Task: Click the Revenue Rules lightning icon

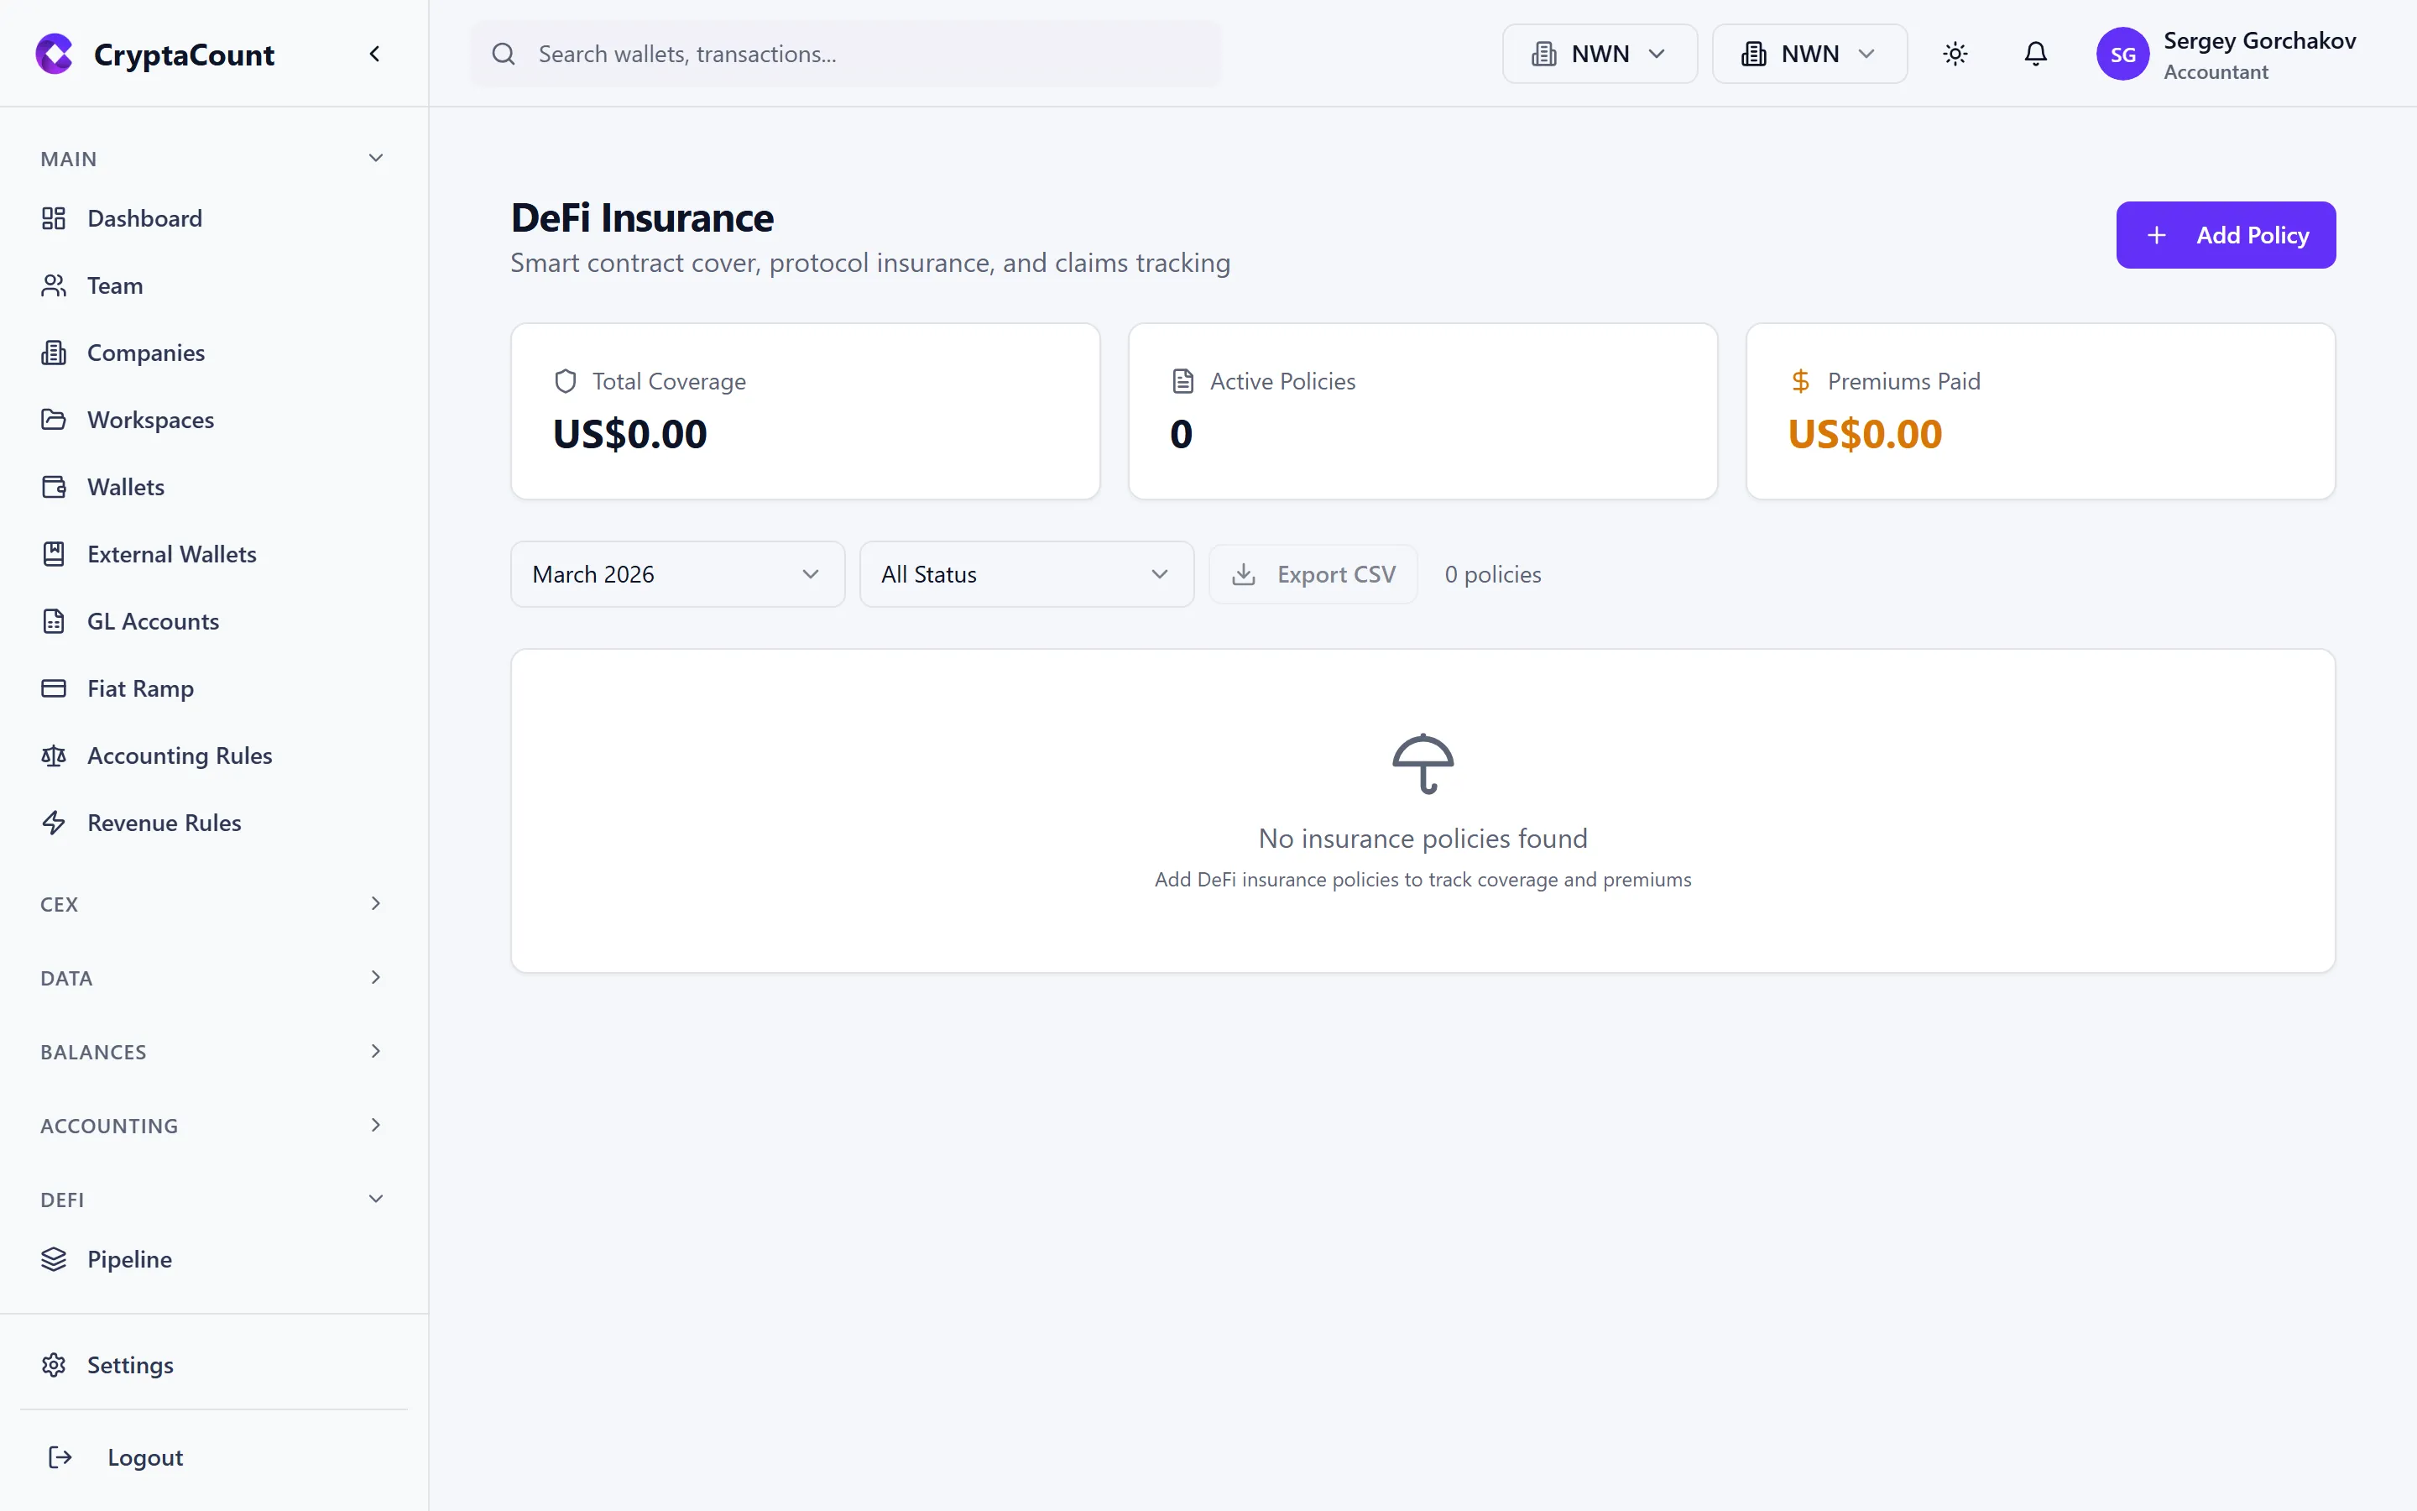Action: click(x=54, y=823)
